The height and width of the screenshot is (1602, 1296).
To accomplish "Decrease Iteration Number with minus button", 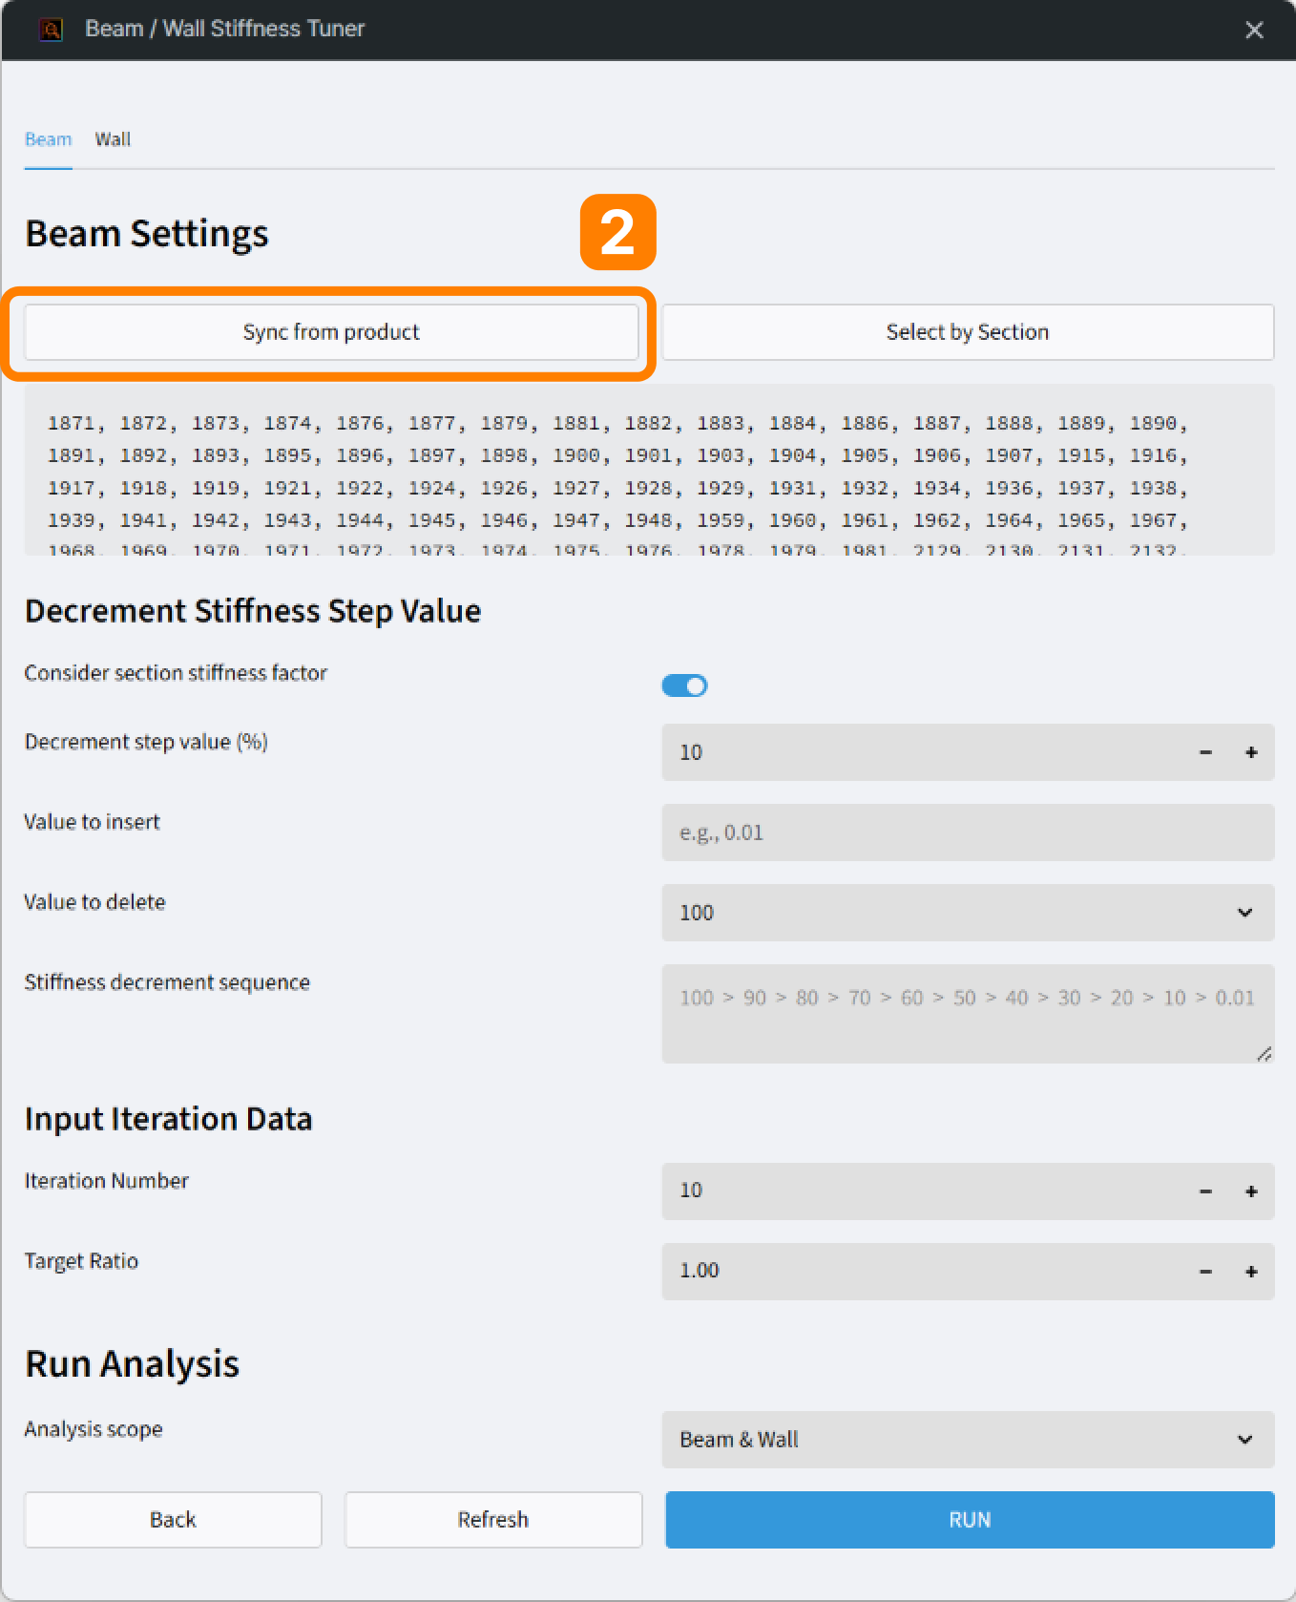I will coord(1205,1191).
